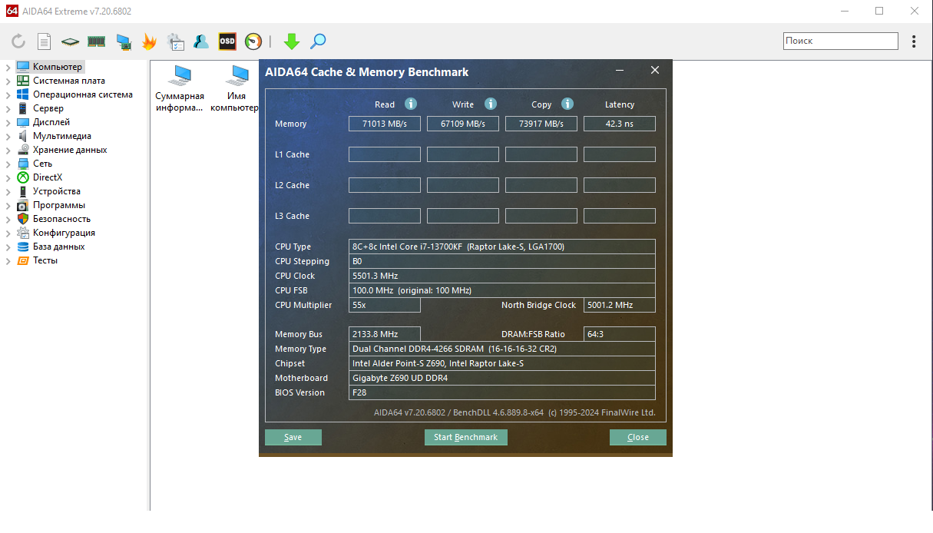The height and width of the screenshot is (533, 933).
Task: Click the Memory Type DDR4-4266 value
Action: pos(502,349)
